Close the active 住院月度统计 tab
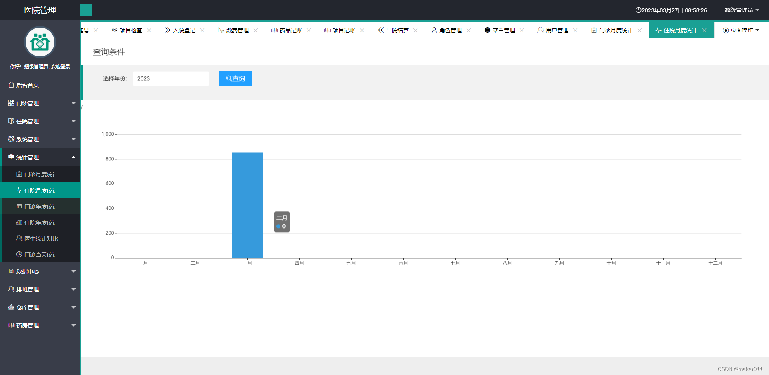769x375 pixels. (704, 30)
